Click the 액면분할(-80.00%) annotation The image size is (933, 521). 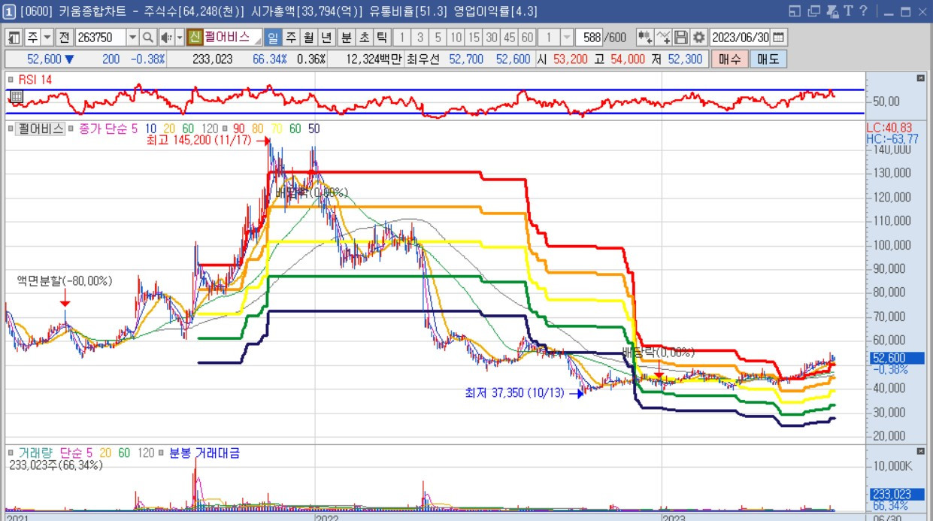tap(65, 280)
